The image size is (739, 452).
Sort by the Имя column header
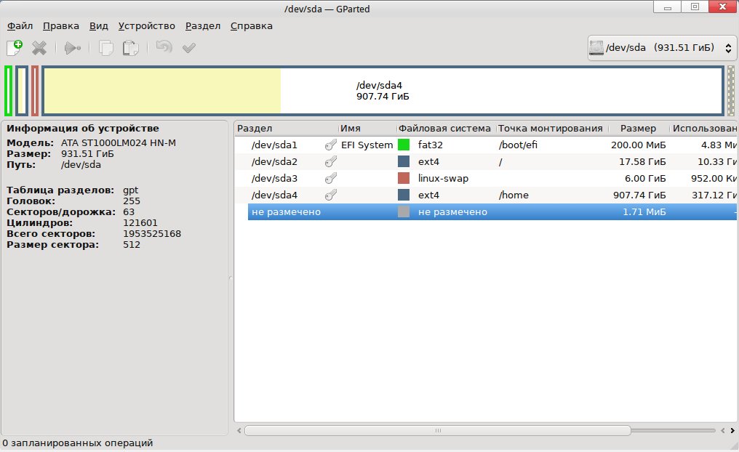(x=367, y=129)
